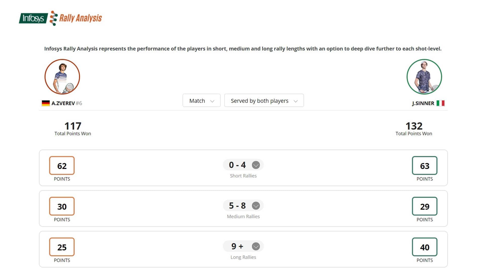The height and width of the screenshot is (272, 483).
Task: Expand the 9 + Long Rallies chevron
Action: coord(256,246)
